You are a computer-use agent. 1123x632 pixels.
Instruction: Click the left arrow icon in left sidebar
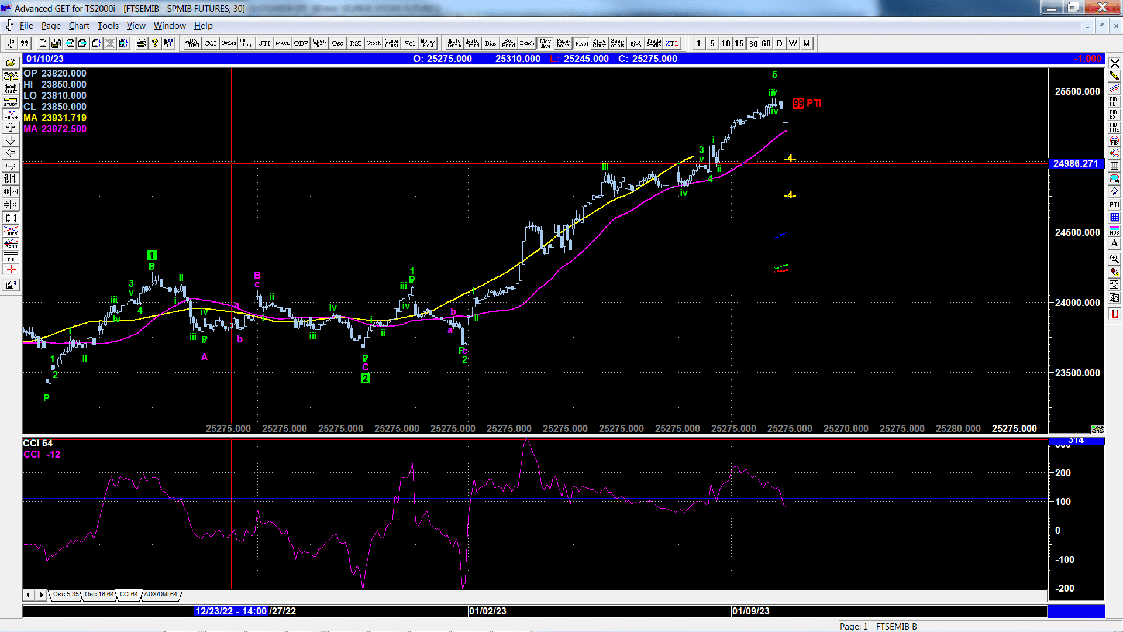tap(11, 153)
